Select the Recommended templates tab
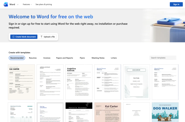 click(17, 58)
